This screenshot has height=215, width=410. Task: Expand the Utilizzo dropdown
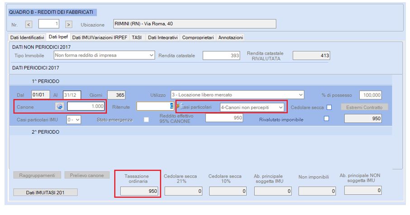click(237, 95)
